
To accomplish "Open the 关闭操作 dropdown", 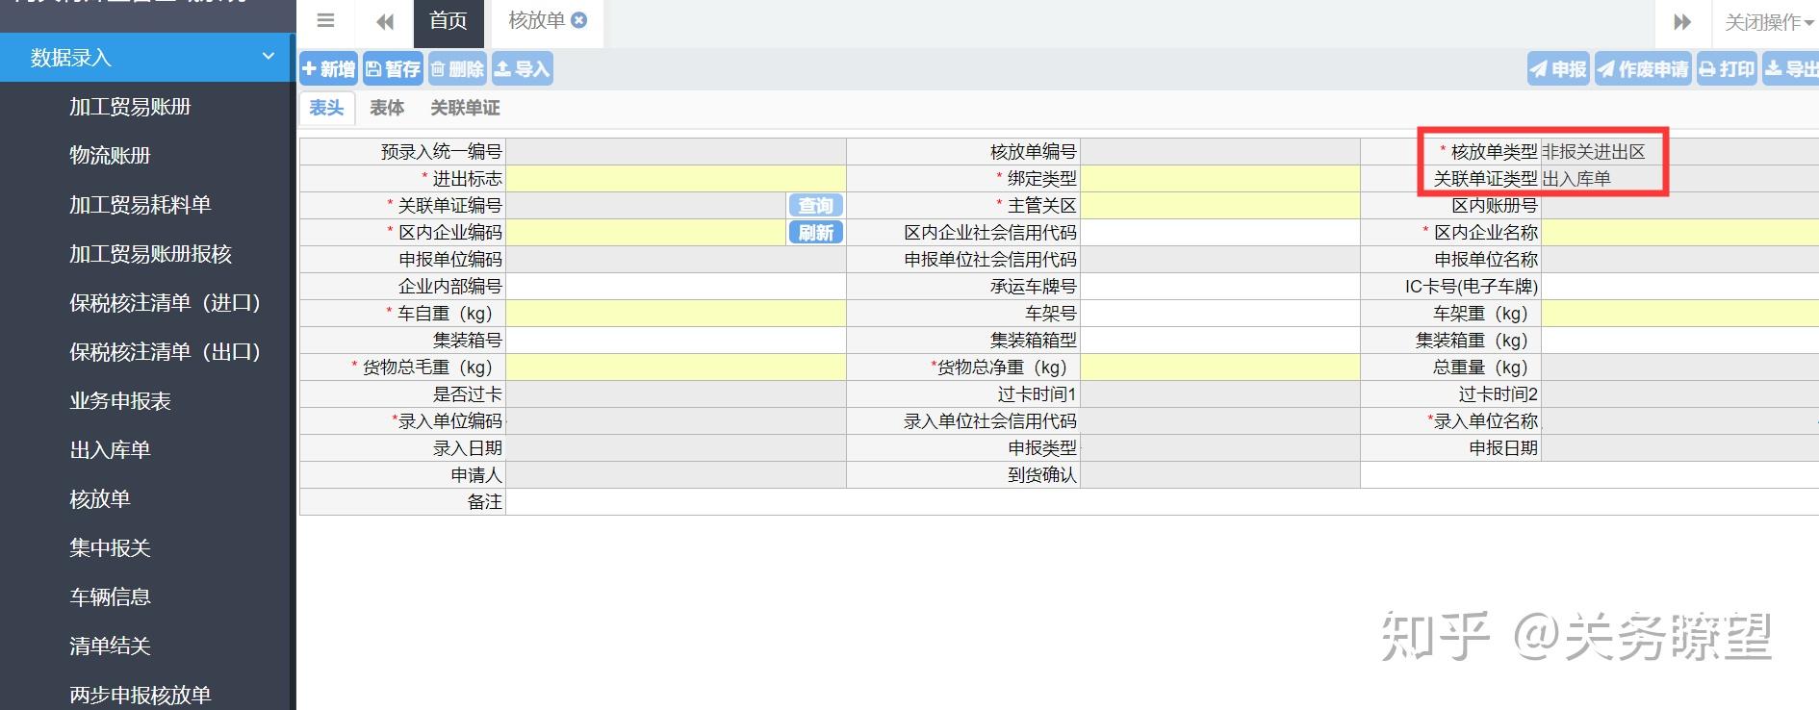I will coord(1768,22).
